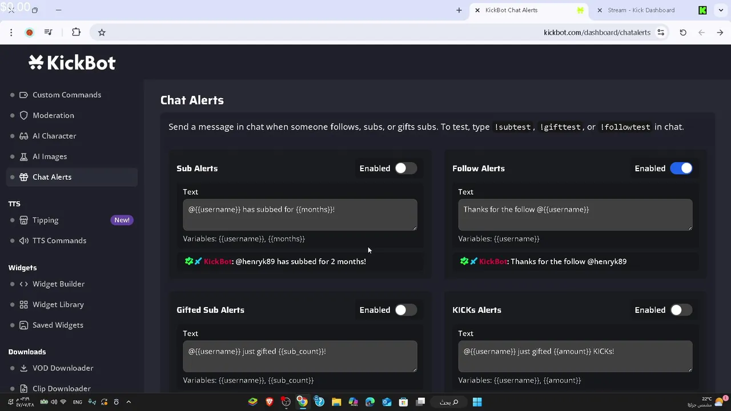The height and width of the screenshot is (411, 731).
Task: Toggle Follow Alerts Enabled switch
Action: point(681,168)
